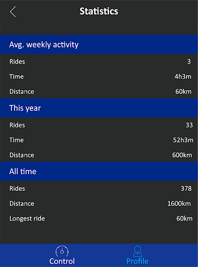Tap the Profile person icon
This screenshot has width=198, height=267.
pos(137,251)
